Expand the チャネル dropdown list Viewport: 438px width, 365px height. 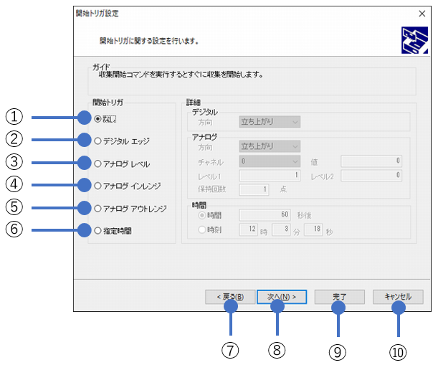(270, 162)
